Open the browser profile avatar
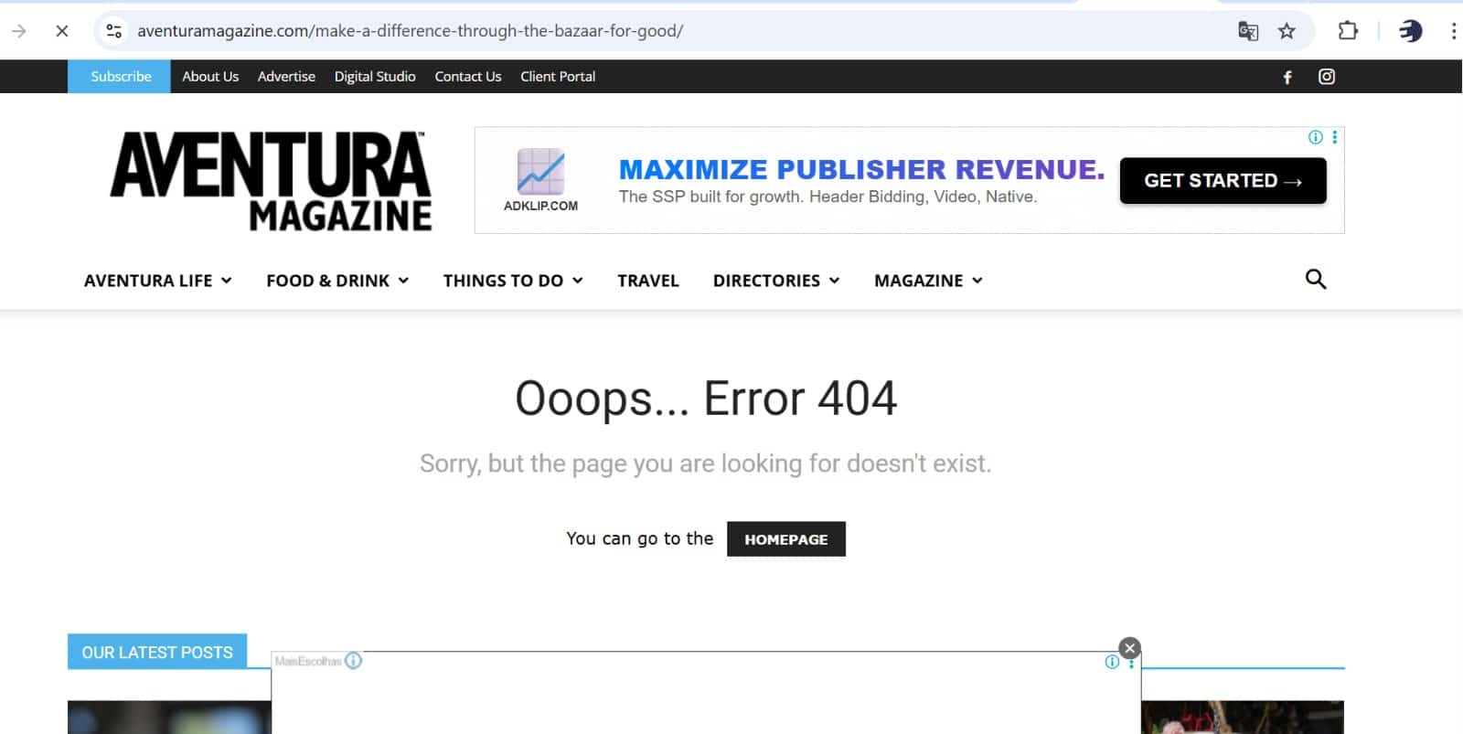The height and width of the screenshot is (734, 1463). click(1410, 31)
